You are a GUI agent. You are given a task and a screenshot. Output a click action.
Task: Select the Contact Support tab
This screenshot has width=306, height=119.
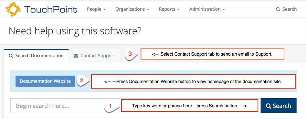tap(94, 56)
